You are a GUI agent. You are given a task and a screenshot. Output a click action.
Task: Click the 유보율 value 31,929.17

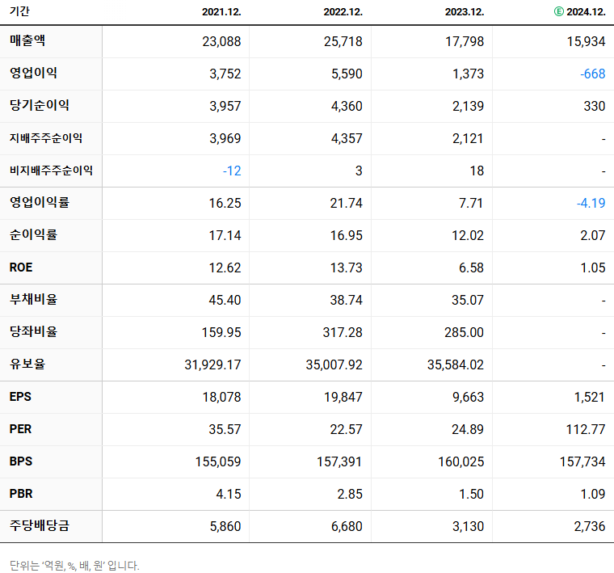click(212, 364)
